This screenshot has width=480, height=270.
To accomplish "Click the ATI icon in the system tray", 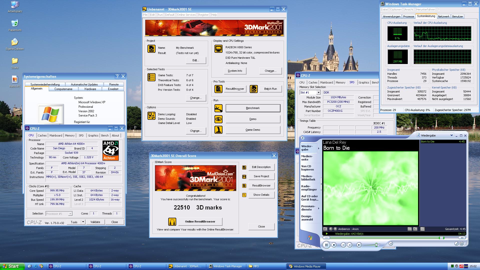I will [461, 266].
